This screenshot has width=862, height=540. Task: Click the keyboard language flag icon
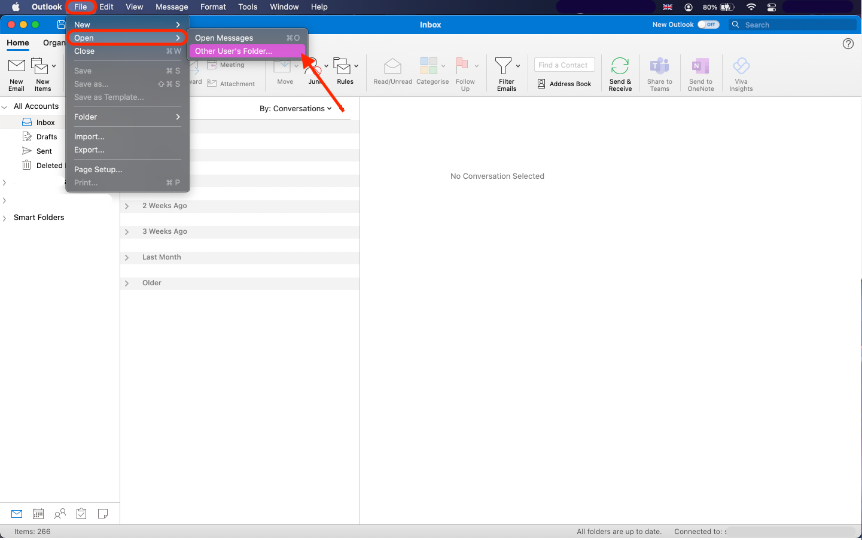tap(668, 7)
